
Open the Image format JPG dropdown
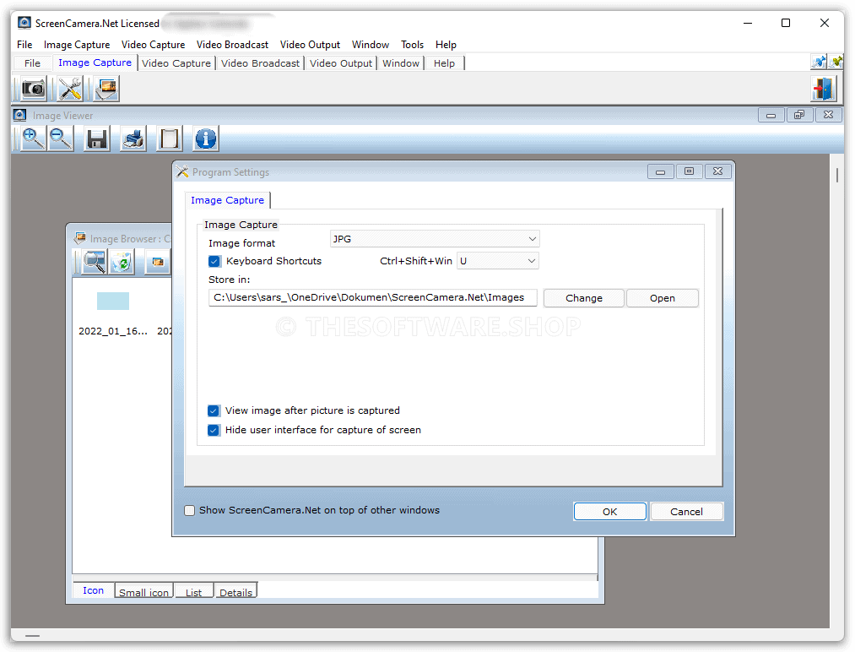[435, 239]
